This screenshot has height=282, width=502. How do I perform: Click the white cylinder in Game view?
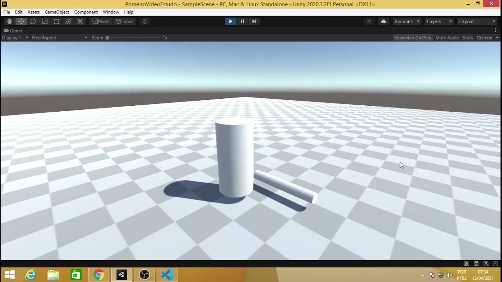(235, 157)
